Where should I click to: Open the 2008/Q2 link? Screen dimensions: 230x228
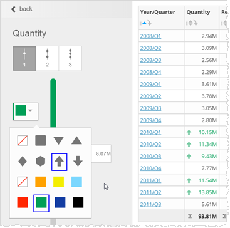(x=150, y=48)
